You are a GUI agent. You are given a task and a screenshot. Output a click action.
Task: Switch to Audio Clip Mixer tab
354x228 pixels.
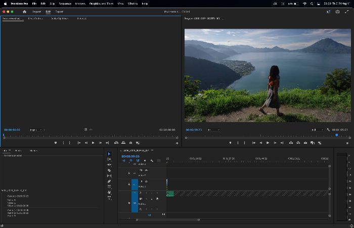pyautogui.click(x=60, y=19)
